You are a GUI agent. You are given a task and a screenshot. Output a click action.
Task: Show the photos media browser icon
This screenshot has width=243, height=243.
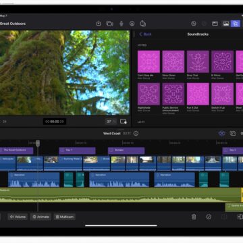pyautogui.click(x=226, y=24)
